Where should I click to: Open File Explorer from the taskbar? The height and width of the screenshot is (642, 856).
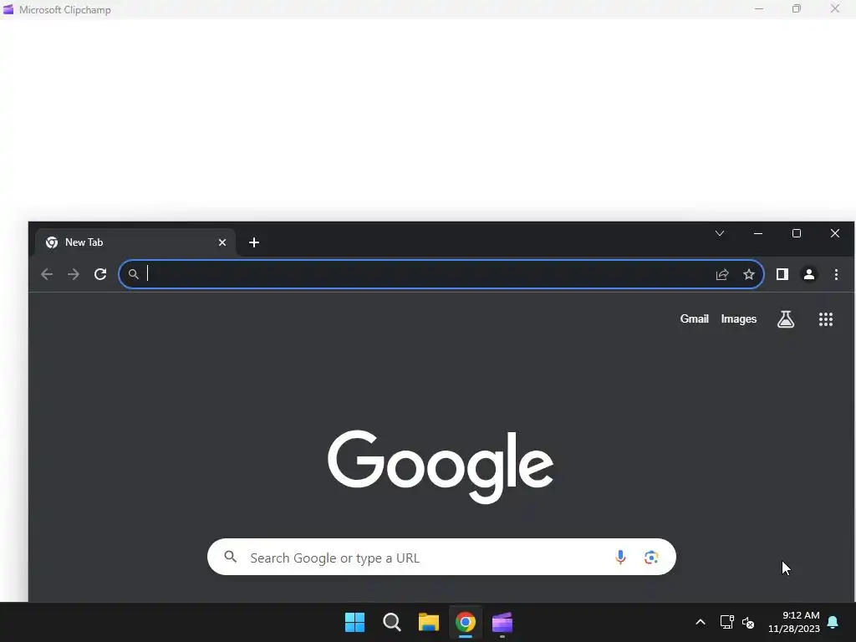[x=429, y=622]
